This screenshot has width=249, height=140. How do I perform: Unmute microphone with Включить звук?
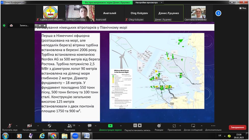pos(10,127)
